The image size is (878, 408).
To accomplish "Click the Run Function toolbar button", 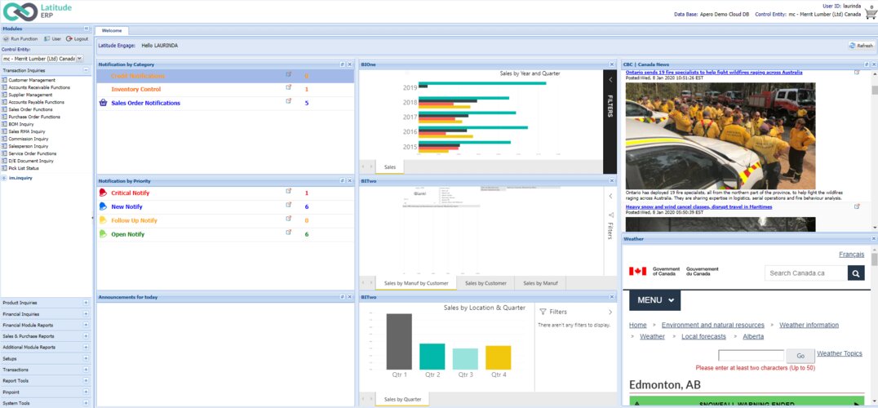I will [20, 38].
